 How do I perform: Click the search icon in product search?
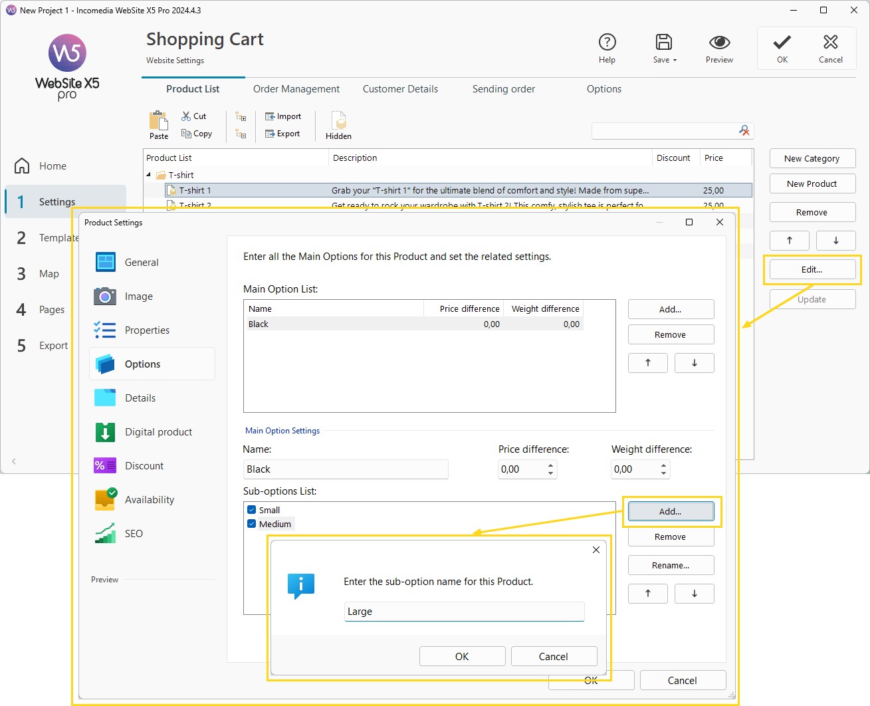744,131
